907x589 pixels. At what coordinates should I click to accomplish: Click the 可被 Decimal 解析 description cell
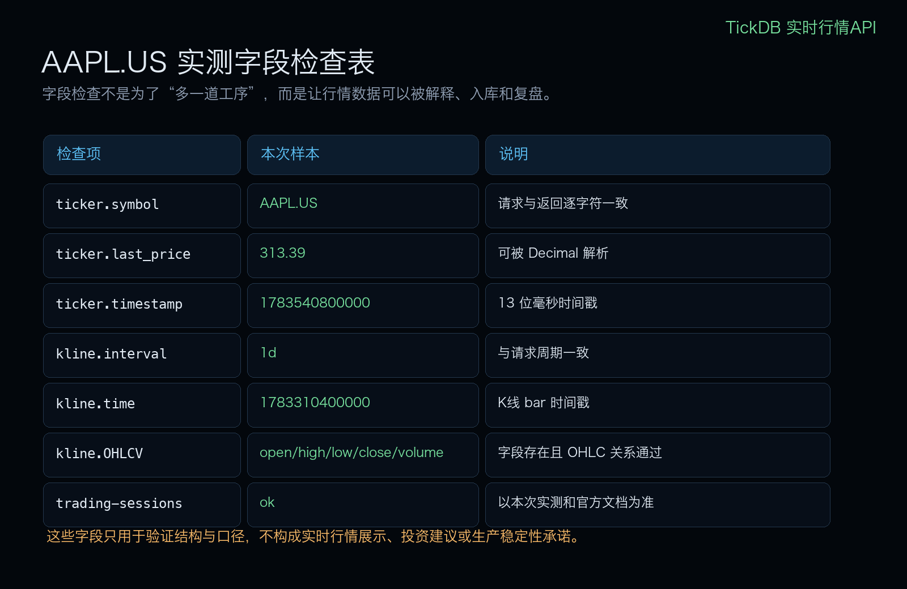(x=658, y=255)
